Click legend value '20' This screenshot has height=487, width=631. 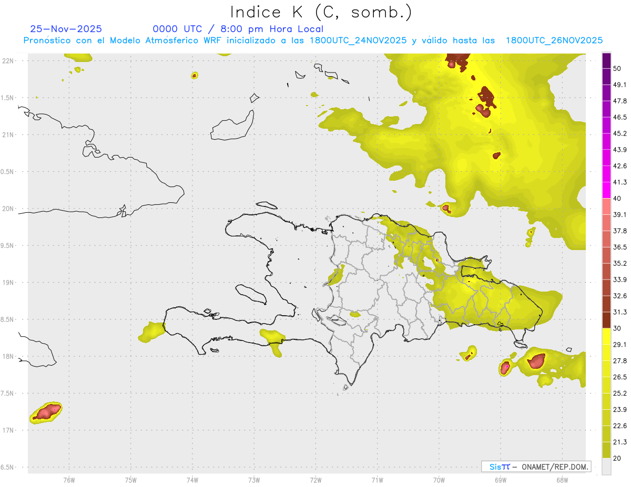tap(617, 458)
